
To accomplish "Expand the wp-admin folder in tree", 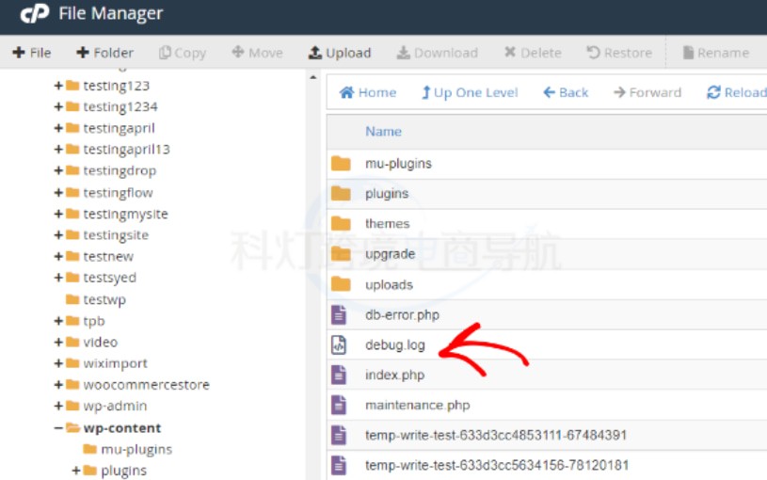I will [58, 406].
